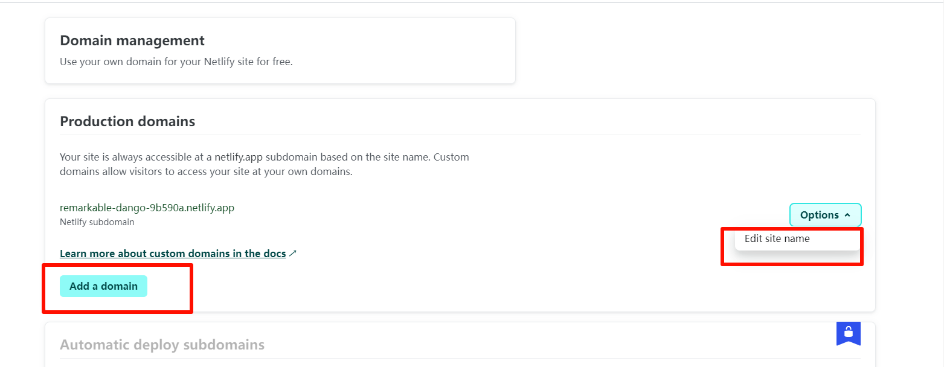Click the chevron arrow inside Options button
This screenshot has height=367, width=944.
tap(848, 215)
